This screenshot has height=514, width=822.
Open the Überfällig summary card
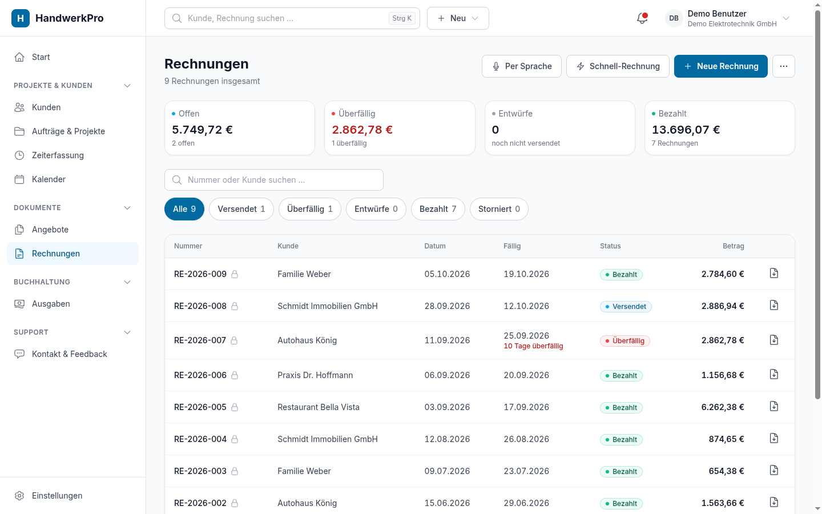(x=400, y=128)
